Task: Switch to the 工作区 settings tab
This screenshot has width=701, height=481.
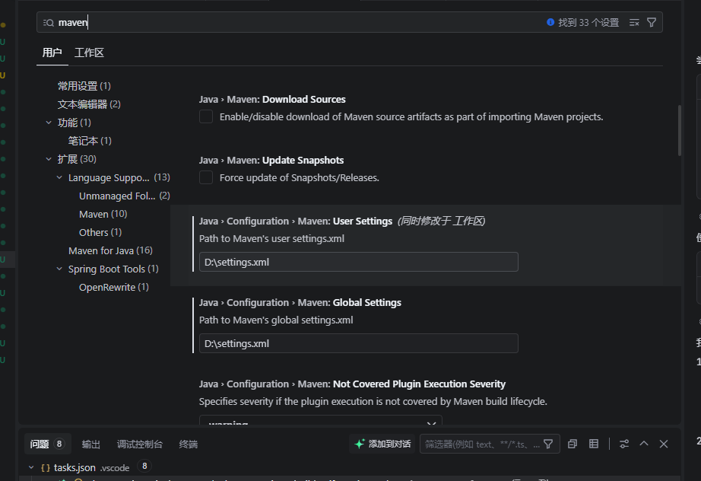Action: pos(89,53)
